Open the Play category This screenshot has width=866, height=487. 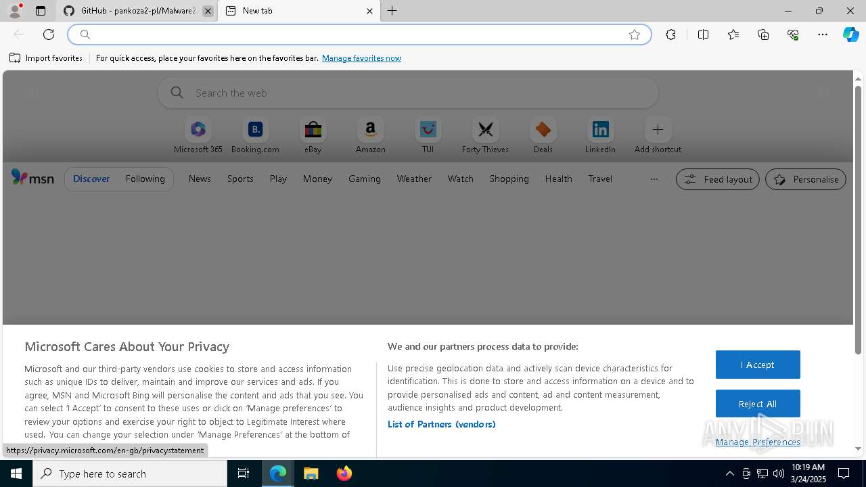(x=278, y=179)
